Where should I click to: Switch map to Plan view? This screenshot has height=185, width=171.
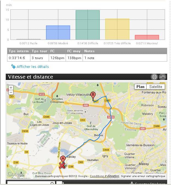click(x=140, y=87)
